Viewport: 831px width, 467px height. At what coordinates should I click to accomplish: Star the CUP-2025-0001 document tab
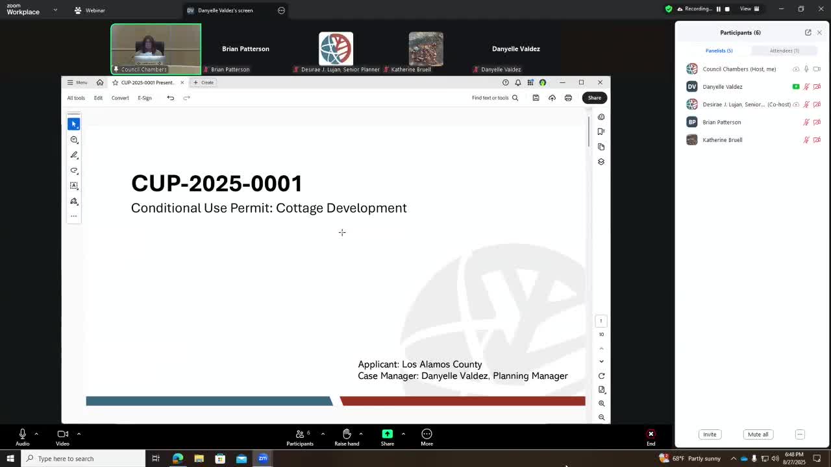[115, 82]
